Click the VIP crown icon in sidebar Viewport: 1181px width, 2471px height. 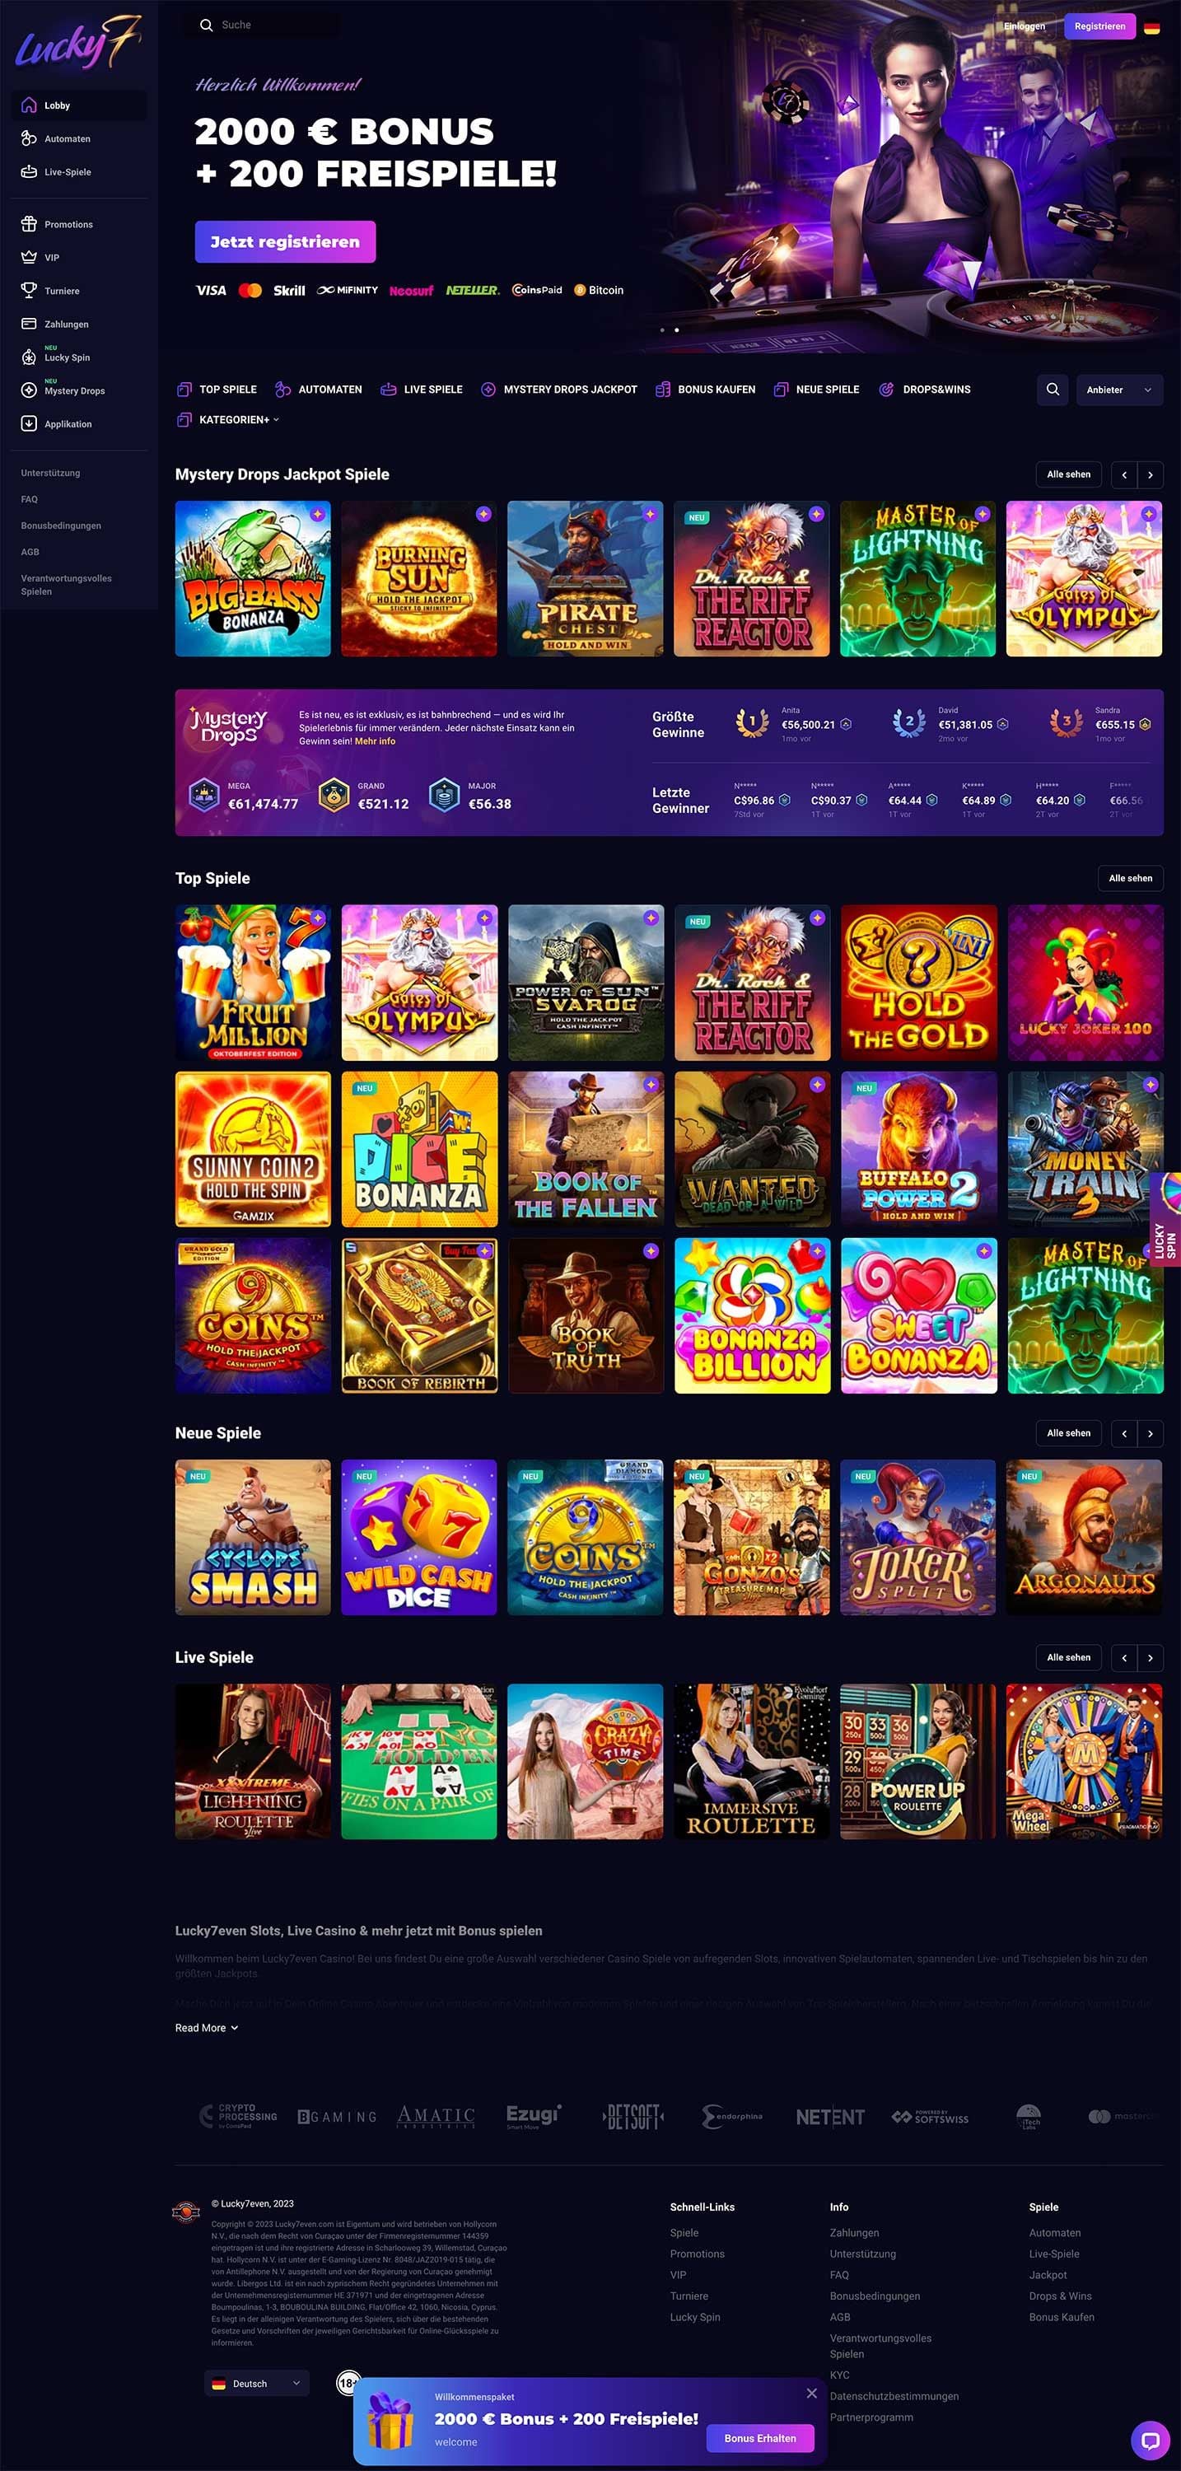tap(29, 257)
